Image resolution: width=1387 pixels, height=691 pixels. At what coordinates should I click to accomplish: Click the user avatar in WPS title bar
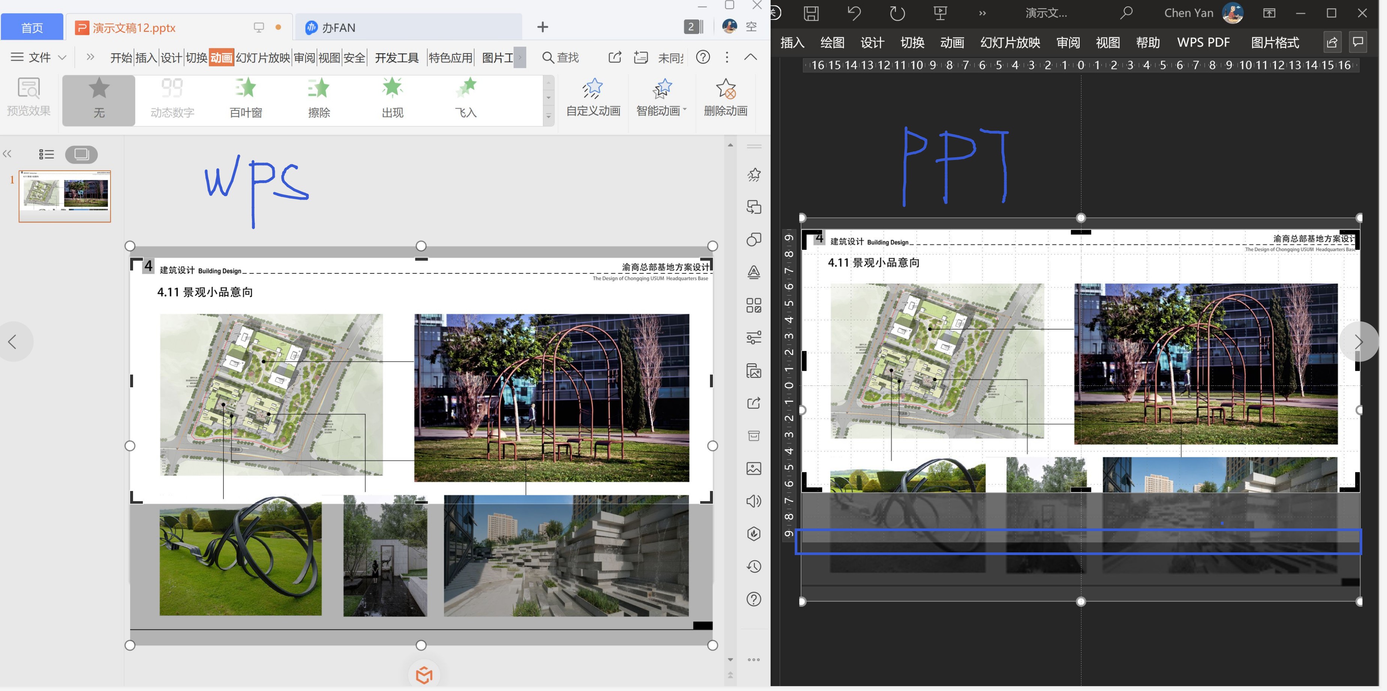(729, 26)
